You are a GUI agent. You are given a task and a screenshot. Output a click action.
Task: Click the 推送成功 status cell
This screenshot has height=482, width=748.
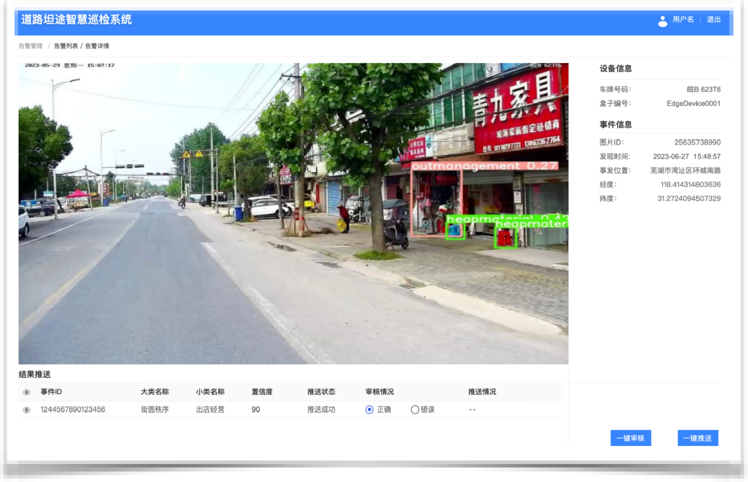[321, 409]
